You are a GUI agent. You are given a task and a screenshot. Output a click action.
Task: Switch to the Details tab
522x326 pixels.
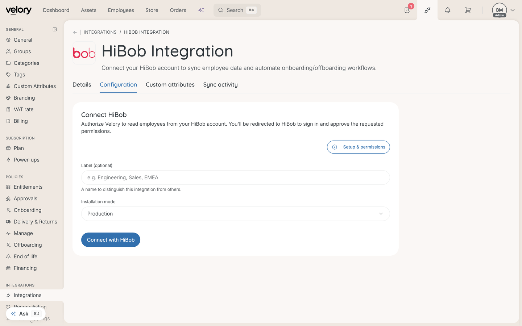[82, 85]
